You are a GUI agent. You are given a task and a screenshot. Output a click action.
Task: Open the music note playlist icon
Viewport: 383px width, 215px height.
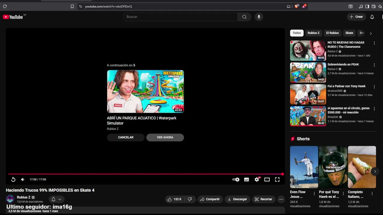point(361,6)
